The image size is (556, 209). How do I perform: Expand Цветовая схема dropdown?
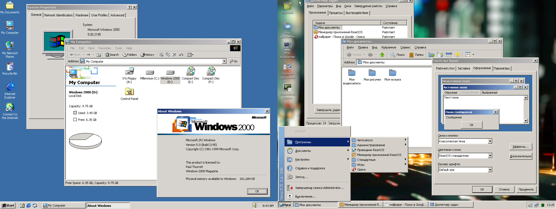tap(490, 156)
